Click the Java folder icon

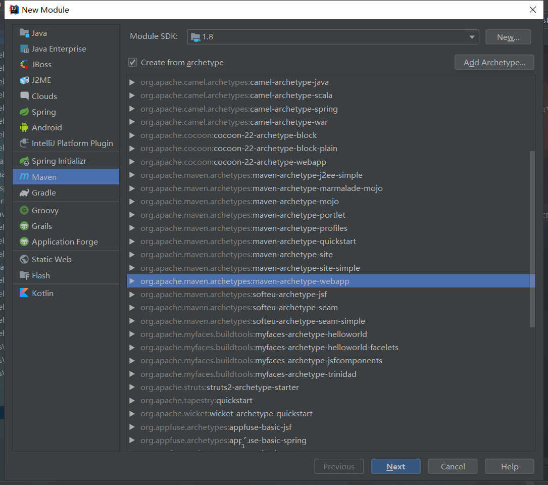pyautogui.click(x=24, y=33)
